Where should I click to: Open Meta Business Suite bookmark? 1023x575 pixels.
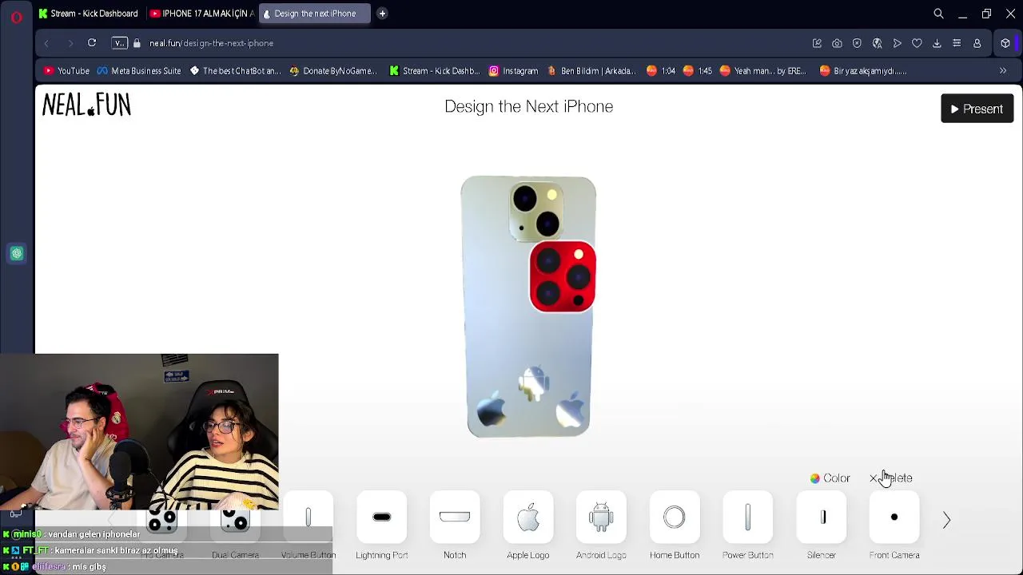click(x=139, y=71)
